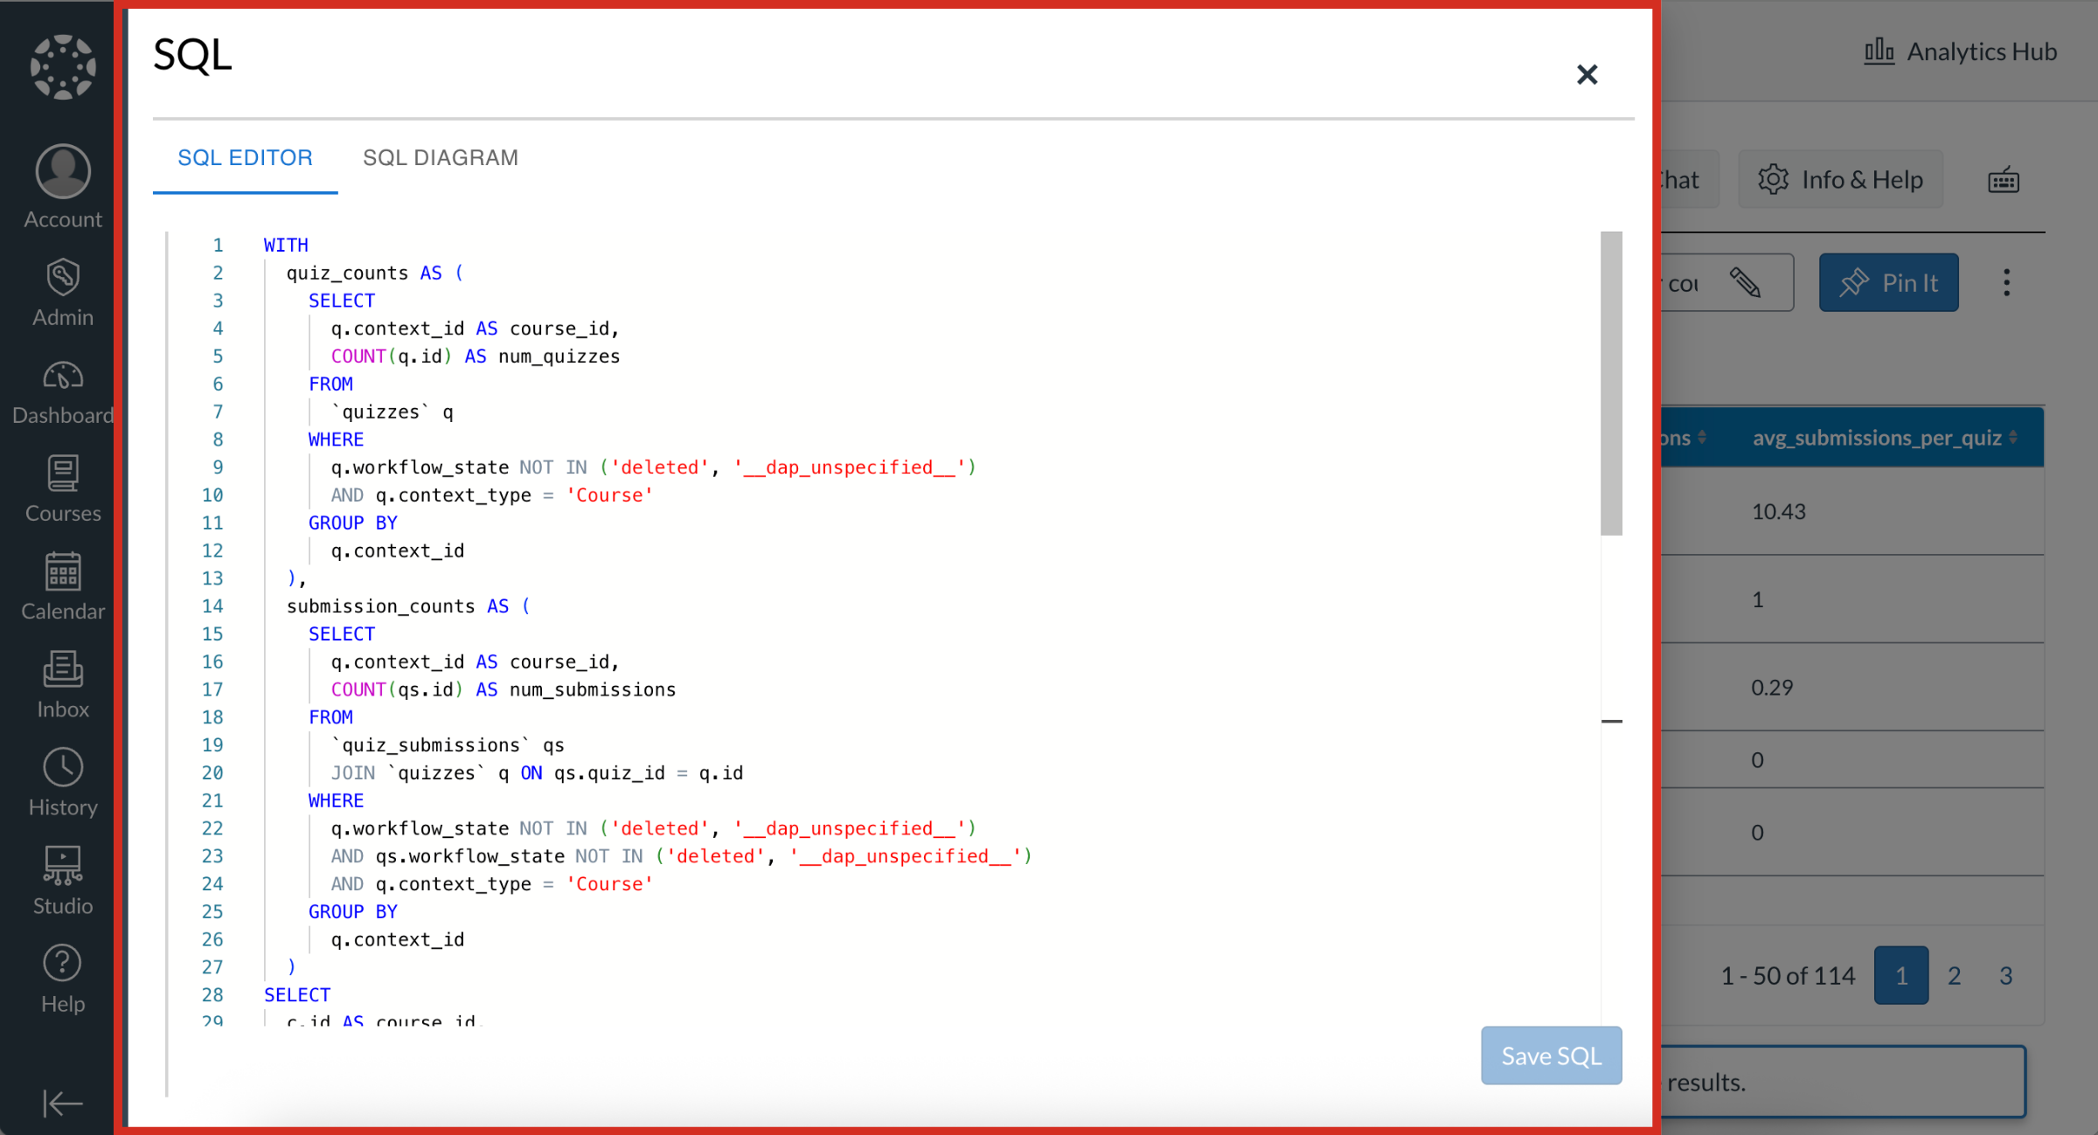Click the Pin It button
Viewport: 2098px width, 1135px height.
[1888, 282]
